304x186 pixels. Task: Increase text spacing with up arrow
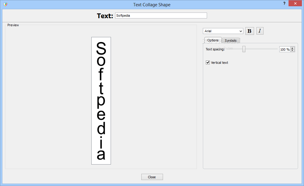[292, 48]
